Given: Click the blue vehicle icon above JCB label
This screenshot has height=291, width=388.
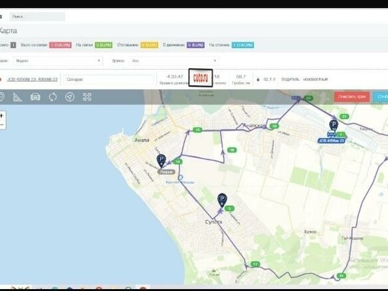Looking at the screenshot, I should 331,134.
